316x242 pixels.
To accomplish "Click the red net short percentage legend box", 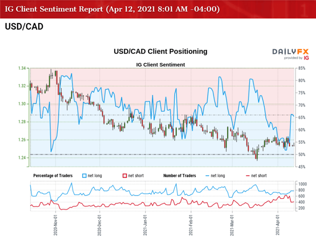I will (x=125, y=176).
